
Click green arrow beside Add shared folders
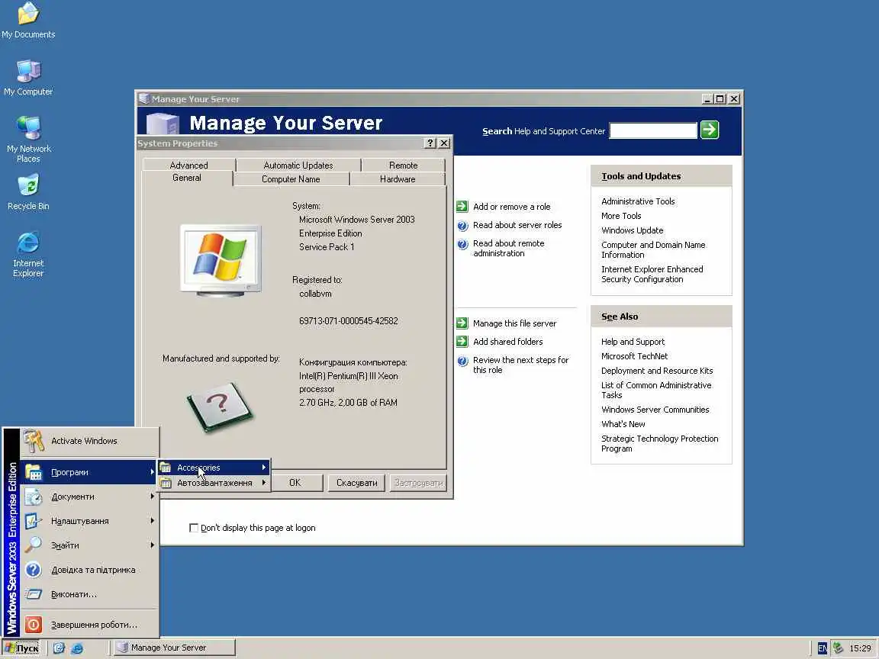462,341
